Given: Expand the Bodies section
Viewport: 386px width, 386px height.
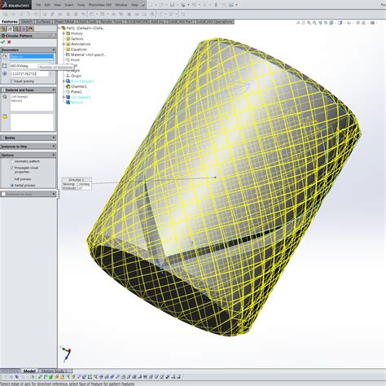Looking at the screenshot, I should (x=54, y=138).
